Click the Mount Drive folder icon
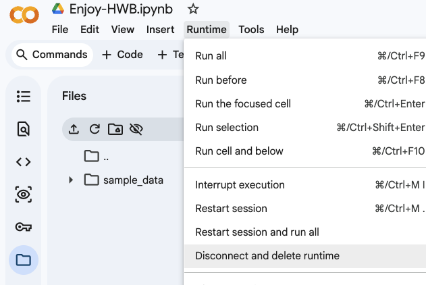 point(115,129)
